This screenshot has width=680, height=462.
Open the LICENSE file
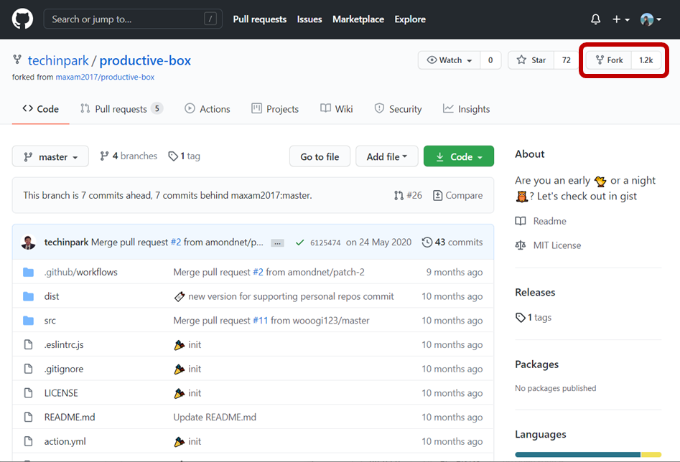[61, 393]
